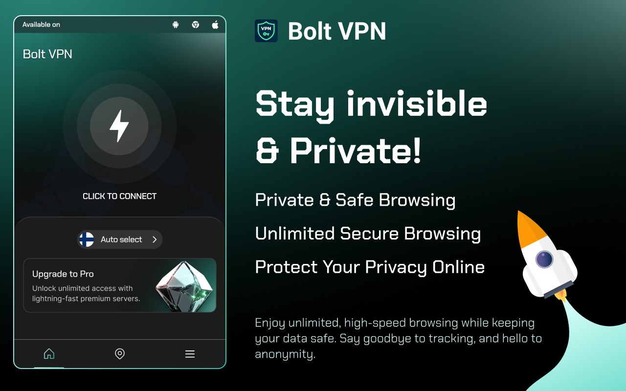The height and width of the screenshot is (391, 626).
Task: Click the Available on label
Action: [41, 24]
